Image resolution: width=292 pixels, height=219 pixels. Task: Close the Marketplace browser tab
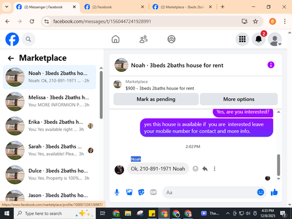pos(210,7)
